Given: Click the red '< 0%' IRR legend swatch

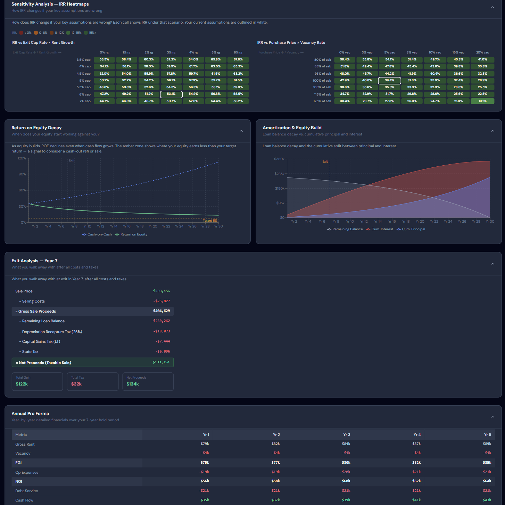Looking at the screenshot, I should [21, 33].
